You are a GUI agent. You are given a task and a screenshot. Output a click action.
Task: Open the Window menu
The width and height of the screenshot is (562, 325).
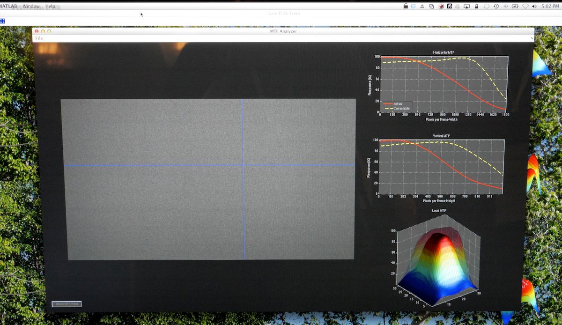[x=31, y=7]
